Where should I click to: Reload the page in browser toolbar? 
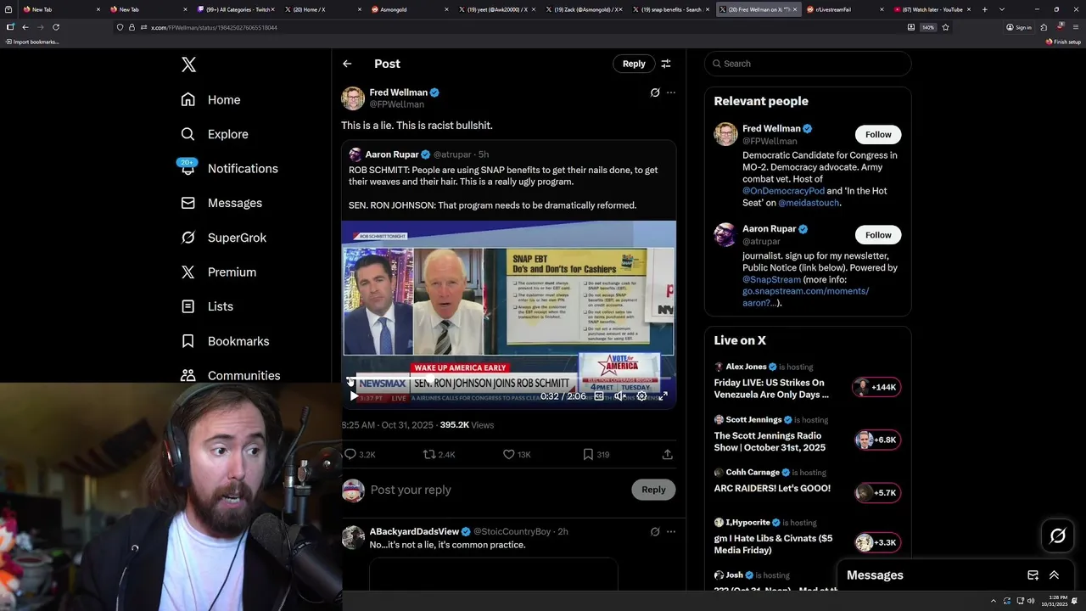tap(56, 27)
